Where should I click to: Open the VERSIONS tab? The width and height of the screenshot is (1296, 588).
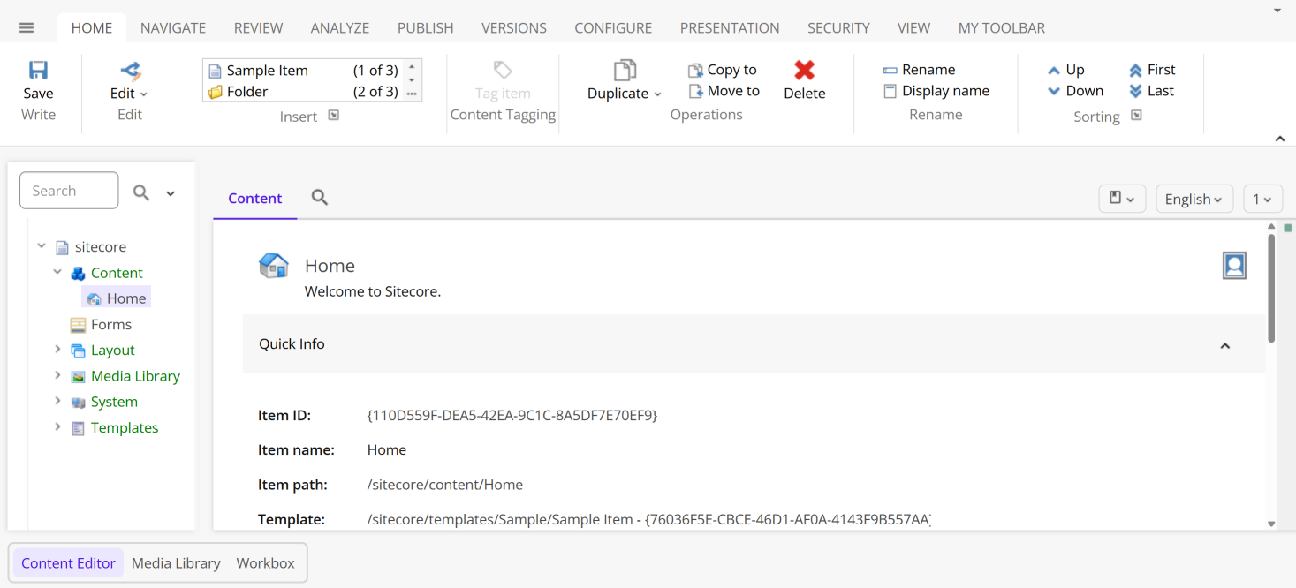[514, 28]
